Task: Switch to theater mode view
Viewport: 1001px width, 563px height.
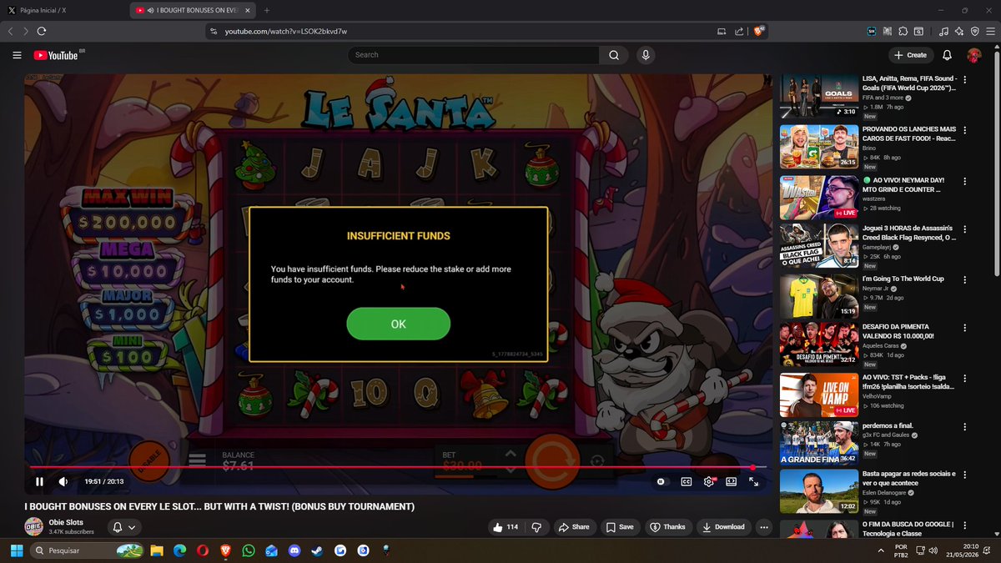Action: coord(731,481)
